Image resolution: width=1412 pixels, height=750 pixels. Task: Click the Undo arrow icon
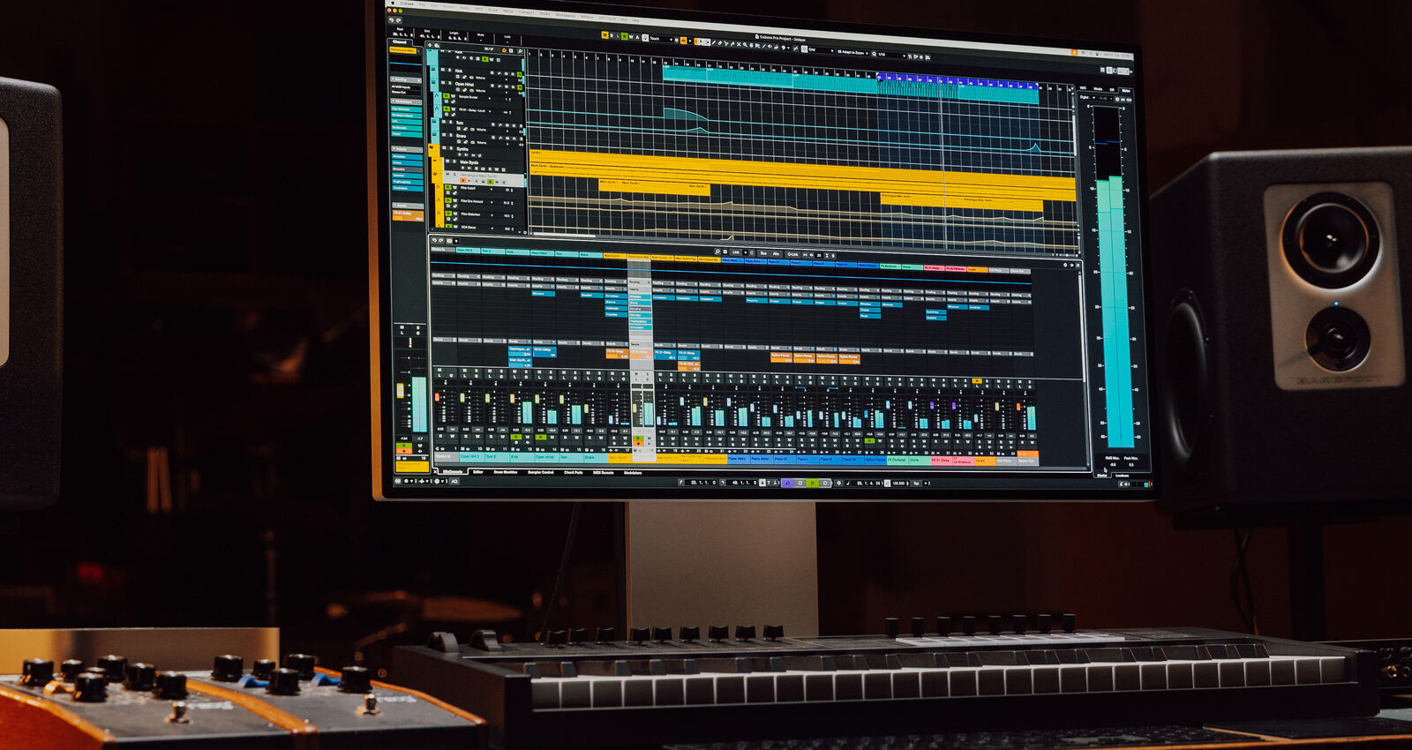pos(391,20)
